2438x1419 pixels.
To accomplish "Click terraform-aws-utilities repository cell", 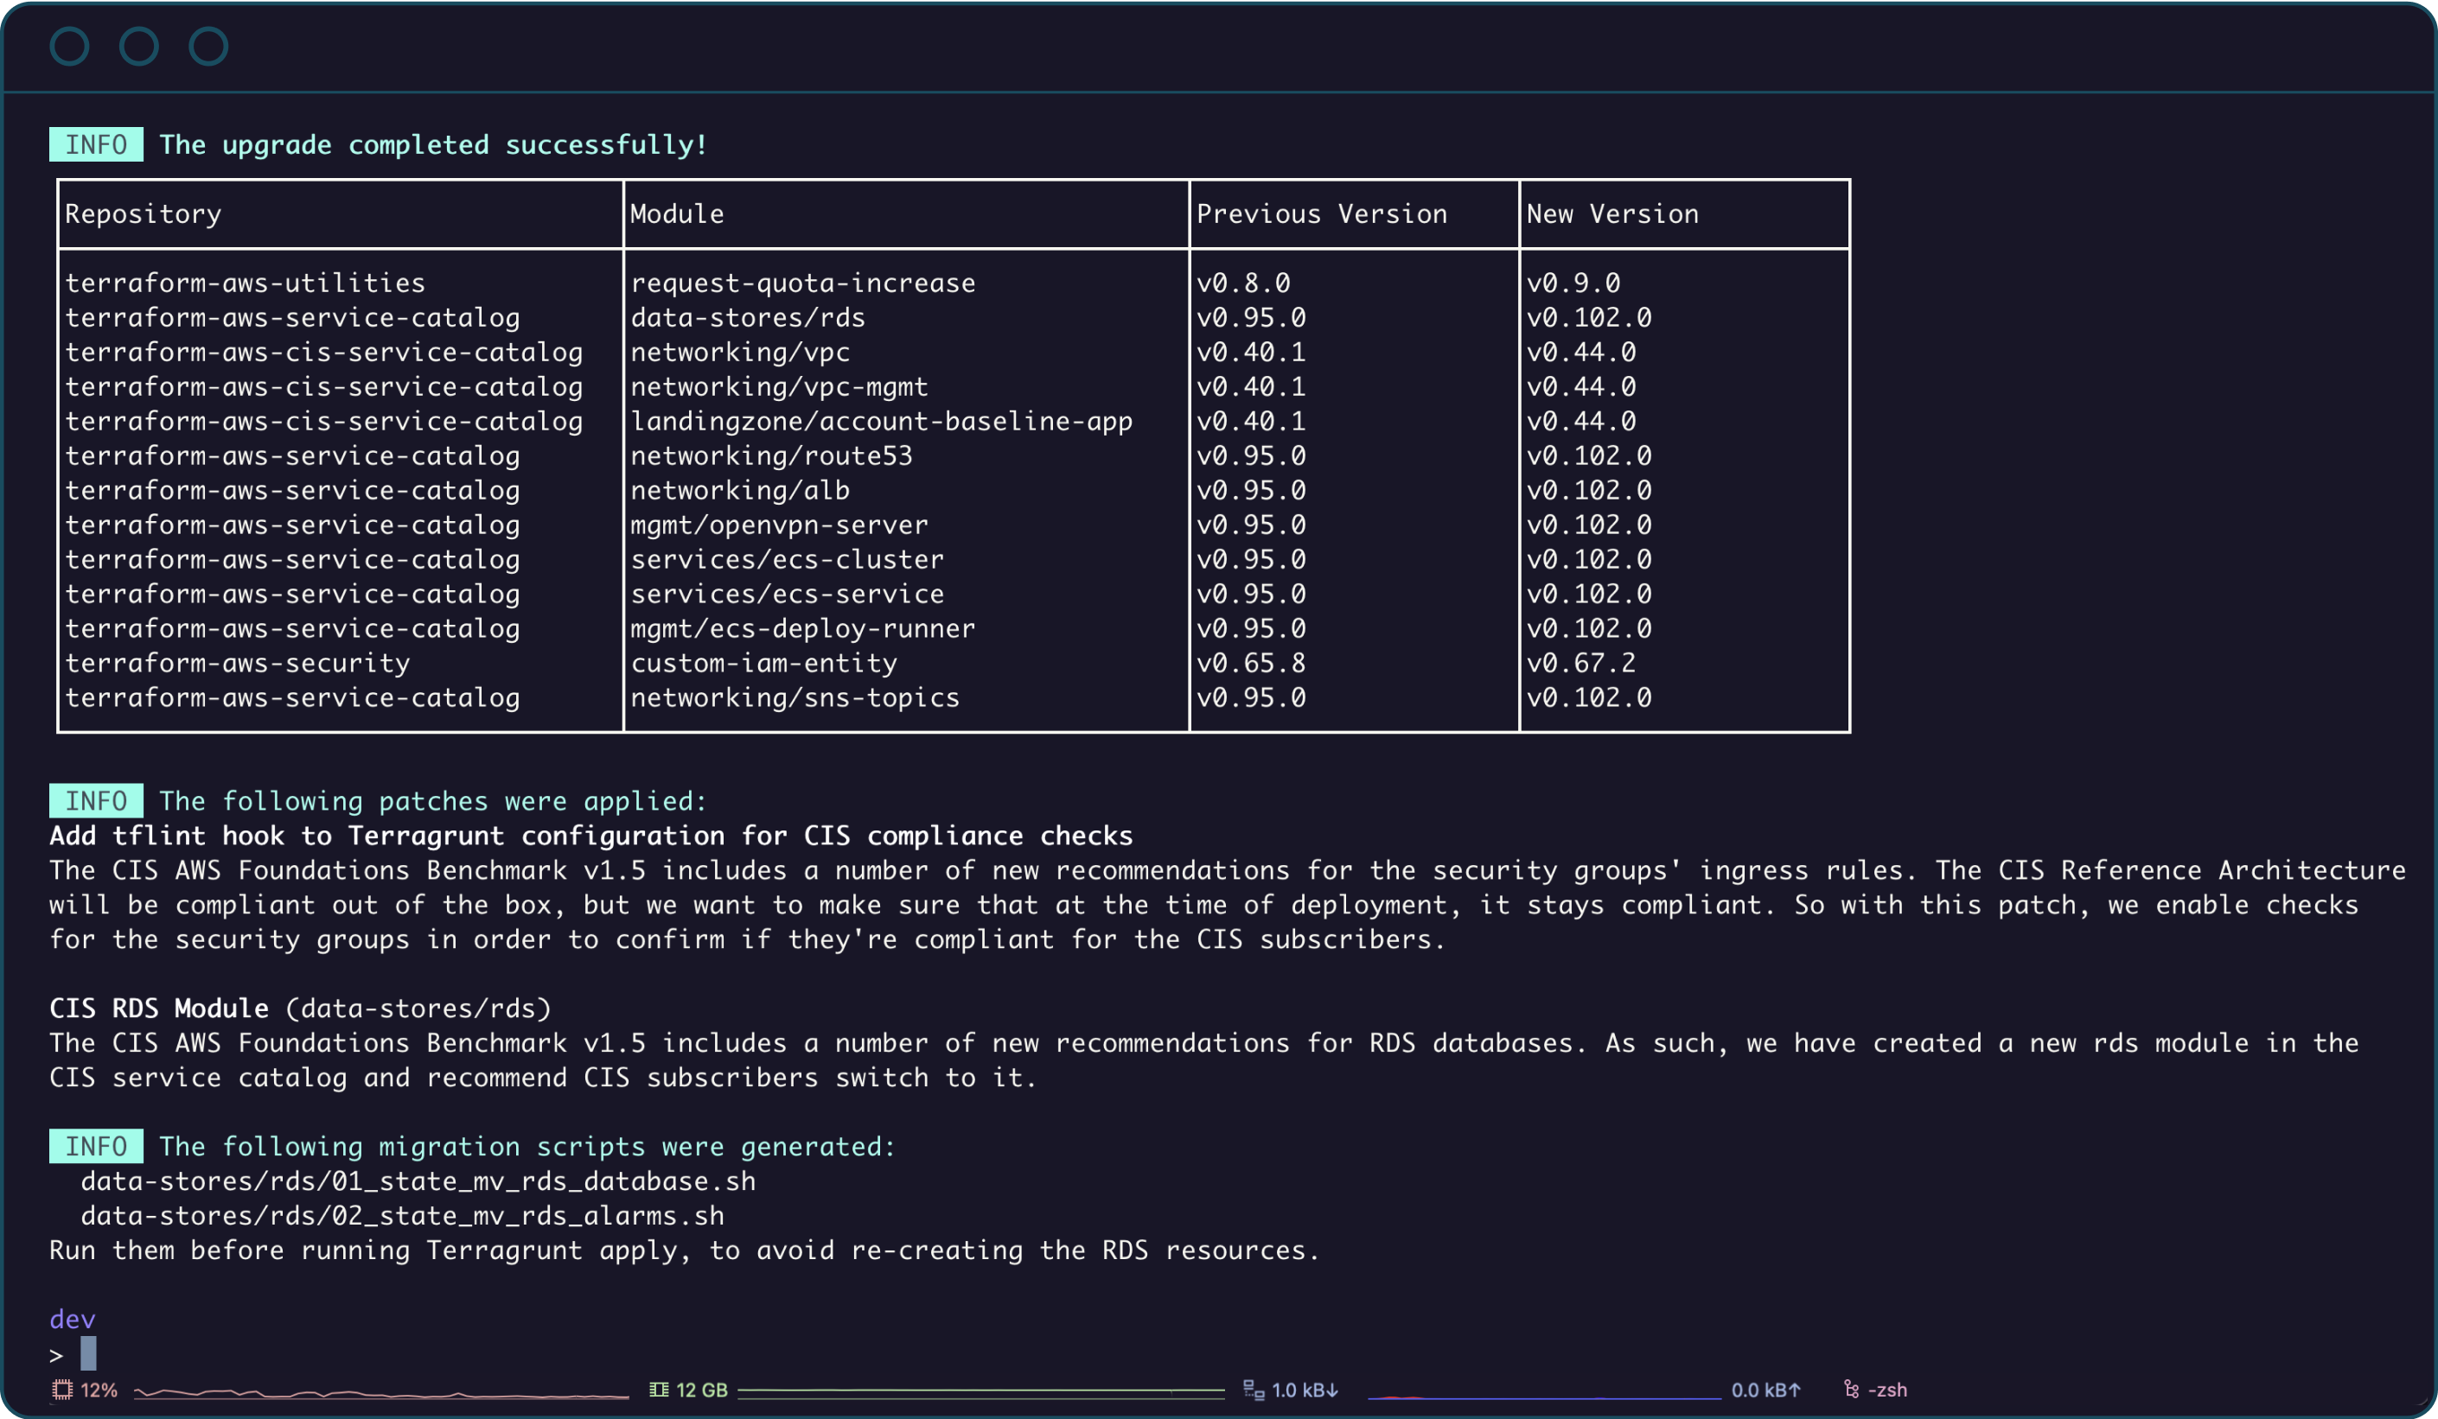I will coord(245,283).
